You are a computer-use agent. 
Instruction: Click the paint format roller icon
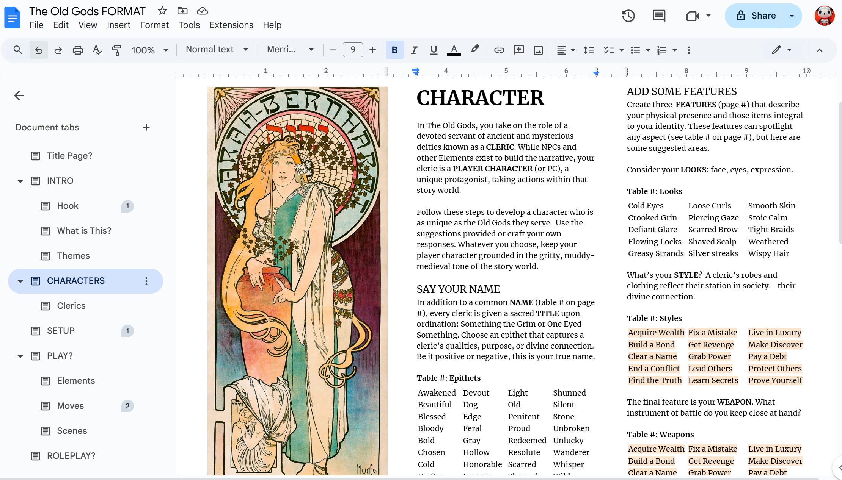click(116, 50)
